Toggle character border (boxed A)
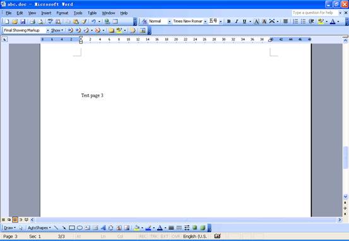The image size is (349, 241). (x=256, y=21)
